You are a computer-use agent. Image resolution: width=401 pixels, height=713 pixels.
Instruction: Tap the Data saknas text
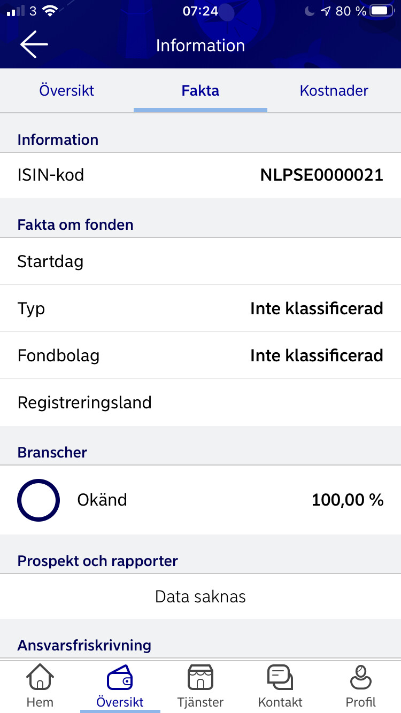pos(200,596)
